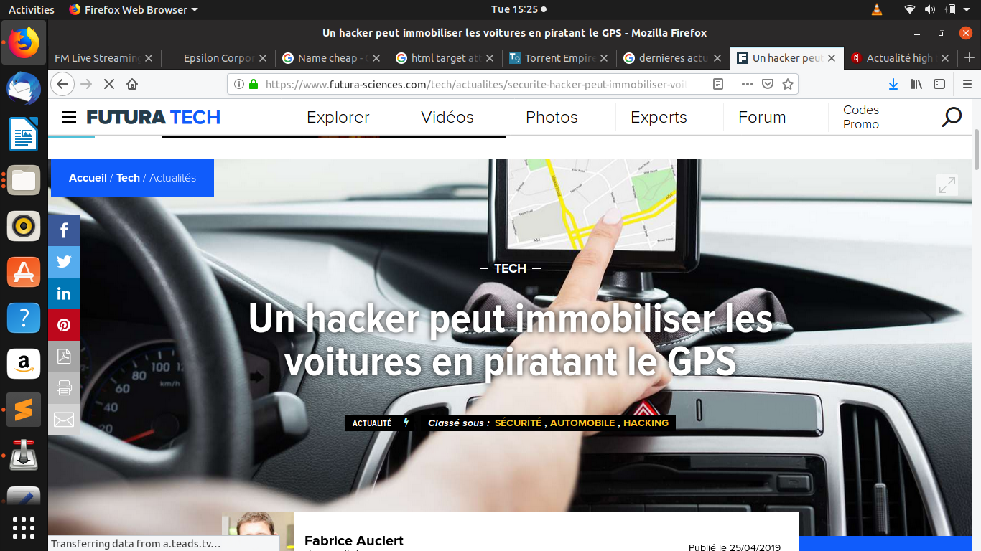Open Firefox Web Browser app menu dropdown
The image size is (981, 551).
tap(134, 9)
